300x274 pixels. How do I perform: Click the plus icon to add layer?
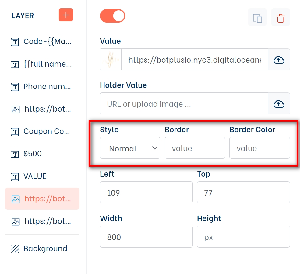(x=66, y=15)
